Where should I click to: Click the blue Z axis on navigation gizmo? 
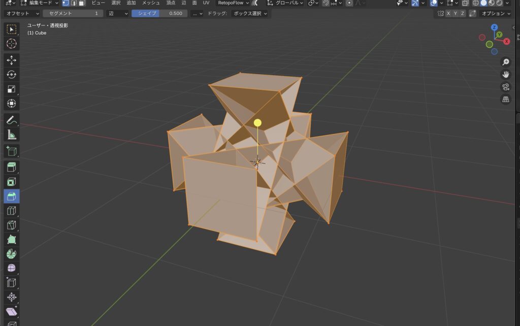click(494, 27)
